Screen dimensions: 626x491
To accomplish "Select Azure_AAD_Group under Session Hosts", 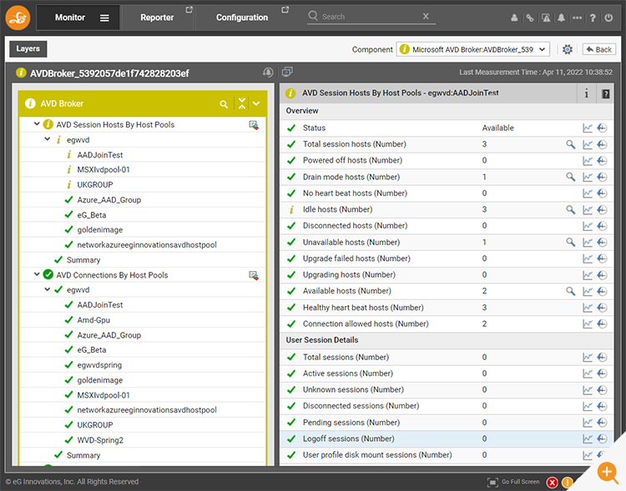I will coord(109,200).
